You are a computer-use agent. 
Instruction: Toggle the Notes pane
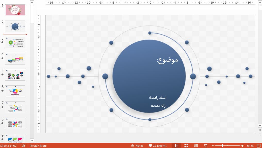coord(137,145)
